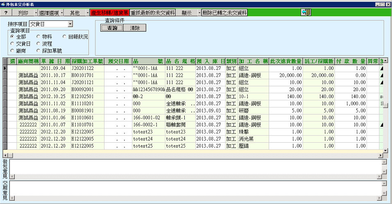
Task: Open the 列印 dropdown arrow
Action: [x=36, y=13]
